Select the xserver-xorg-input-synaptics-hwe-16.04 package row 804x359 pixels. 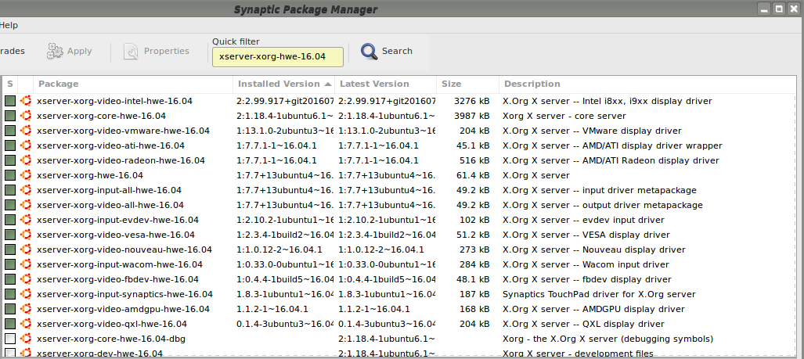tap(400, 294)
